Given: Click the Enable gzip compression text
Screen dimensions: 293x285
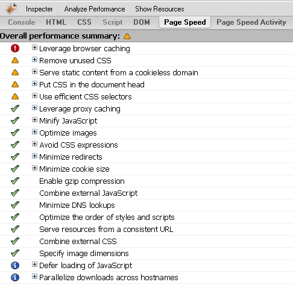Looking at the screenshot, I should point(82,181).
